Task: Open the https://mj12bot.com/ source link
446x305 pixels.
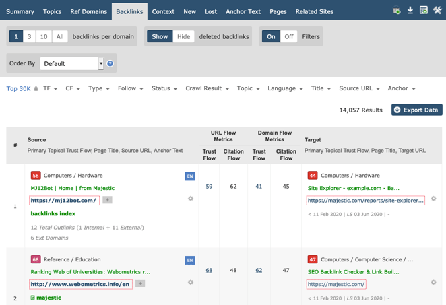Action: [x=64, y=200]
